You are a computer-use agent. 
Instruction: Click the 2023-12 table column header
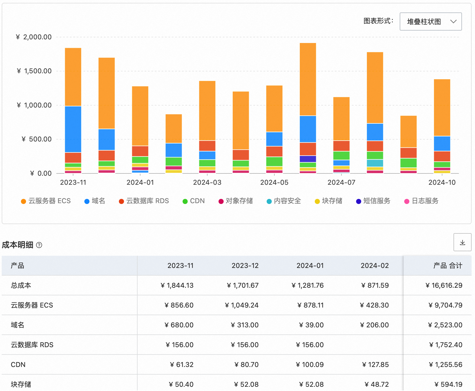245,266
